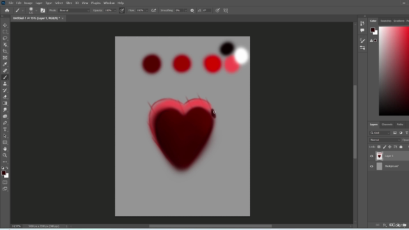The image size is (409, 230).
Task: Open the Image menu
Action: tap(28, 3)
